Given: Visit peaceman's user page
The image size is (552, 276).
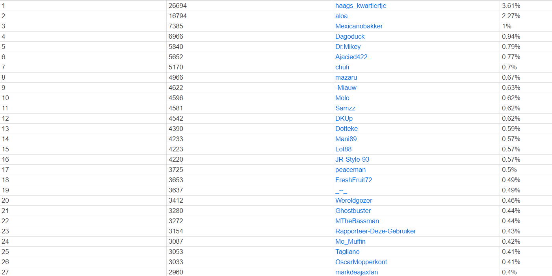Looking at the screenshot, I should click(x=351, y=170).
